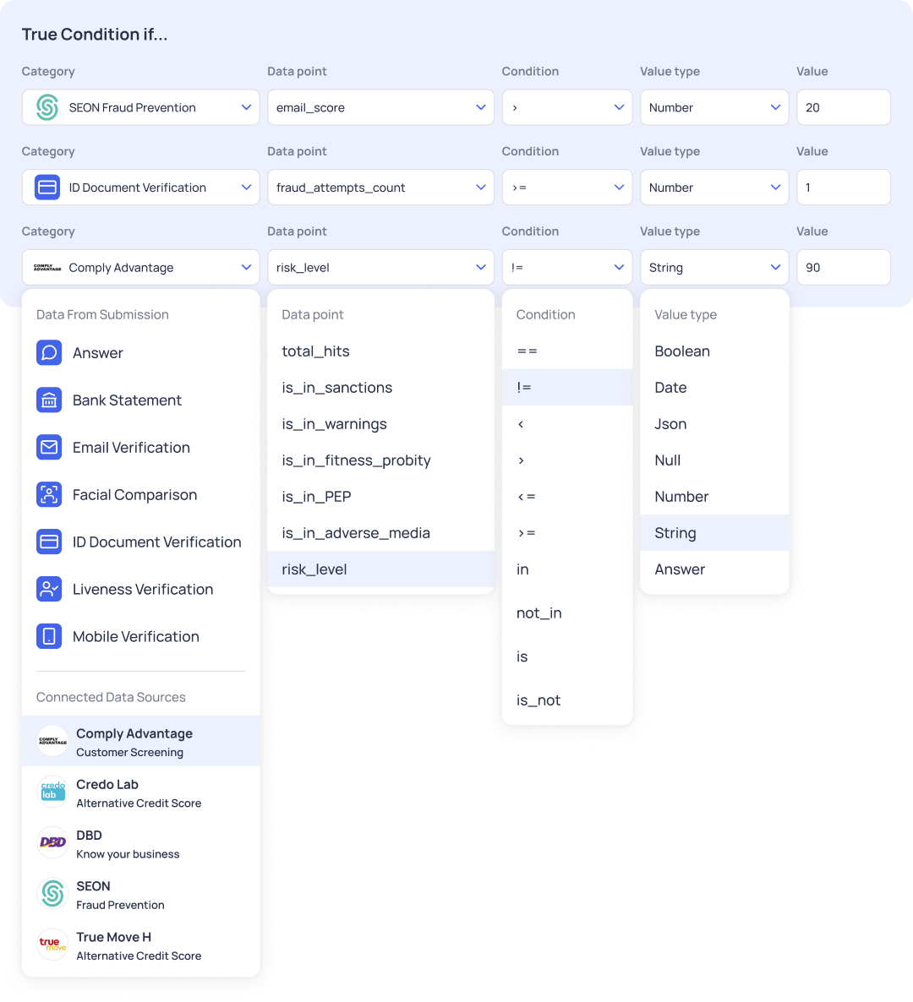The image size is (913, 1002).
Task: Click the Answer speech bubble icon
Action: pos(49,353)
